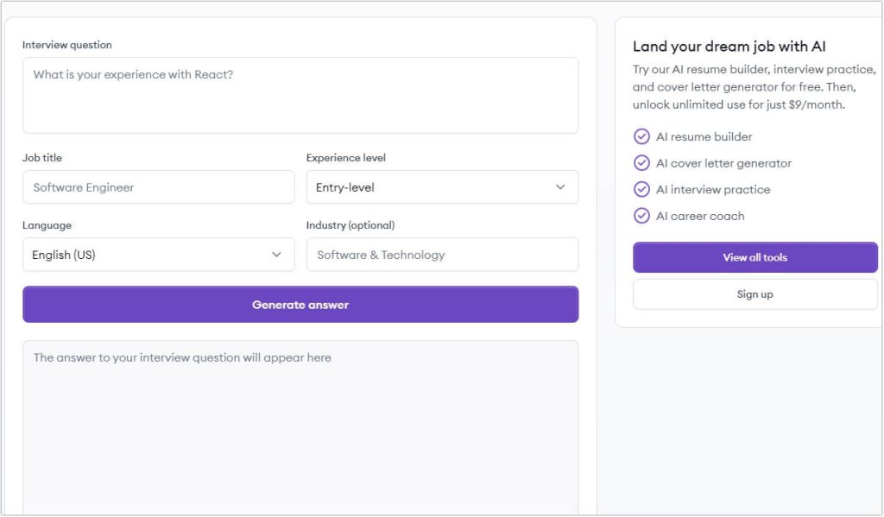Click the Sign up button
The width and height of the screenshot is (884, 517).
click(x=755, y=294)
